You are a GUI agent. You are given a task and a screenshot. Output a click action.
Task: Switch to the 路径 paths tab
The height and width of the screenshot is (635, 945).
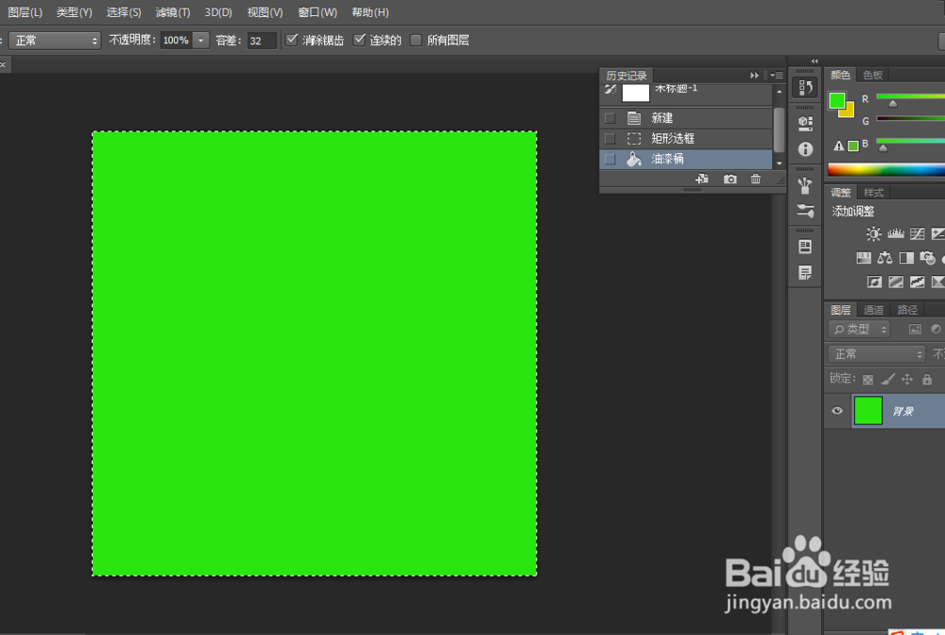coord(907,310)
